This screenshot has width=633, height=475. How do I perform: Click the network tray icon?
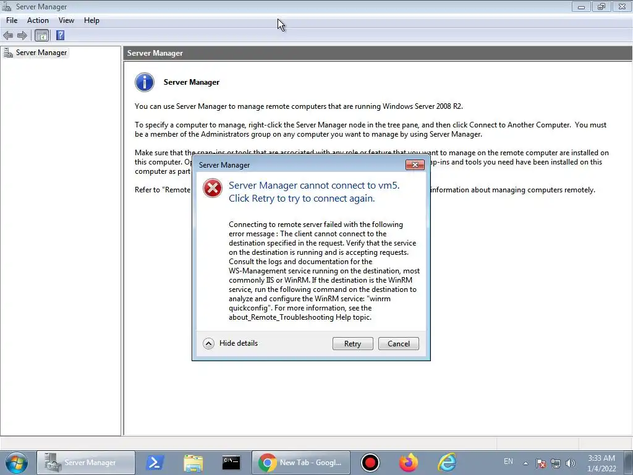coord(556,463)
